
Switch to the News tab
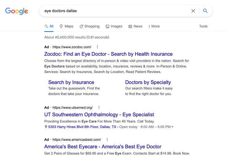pyautogui.click(x=135, y=26)
